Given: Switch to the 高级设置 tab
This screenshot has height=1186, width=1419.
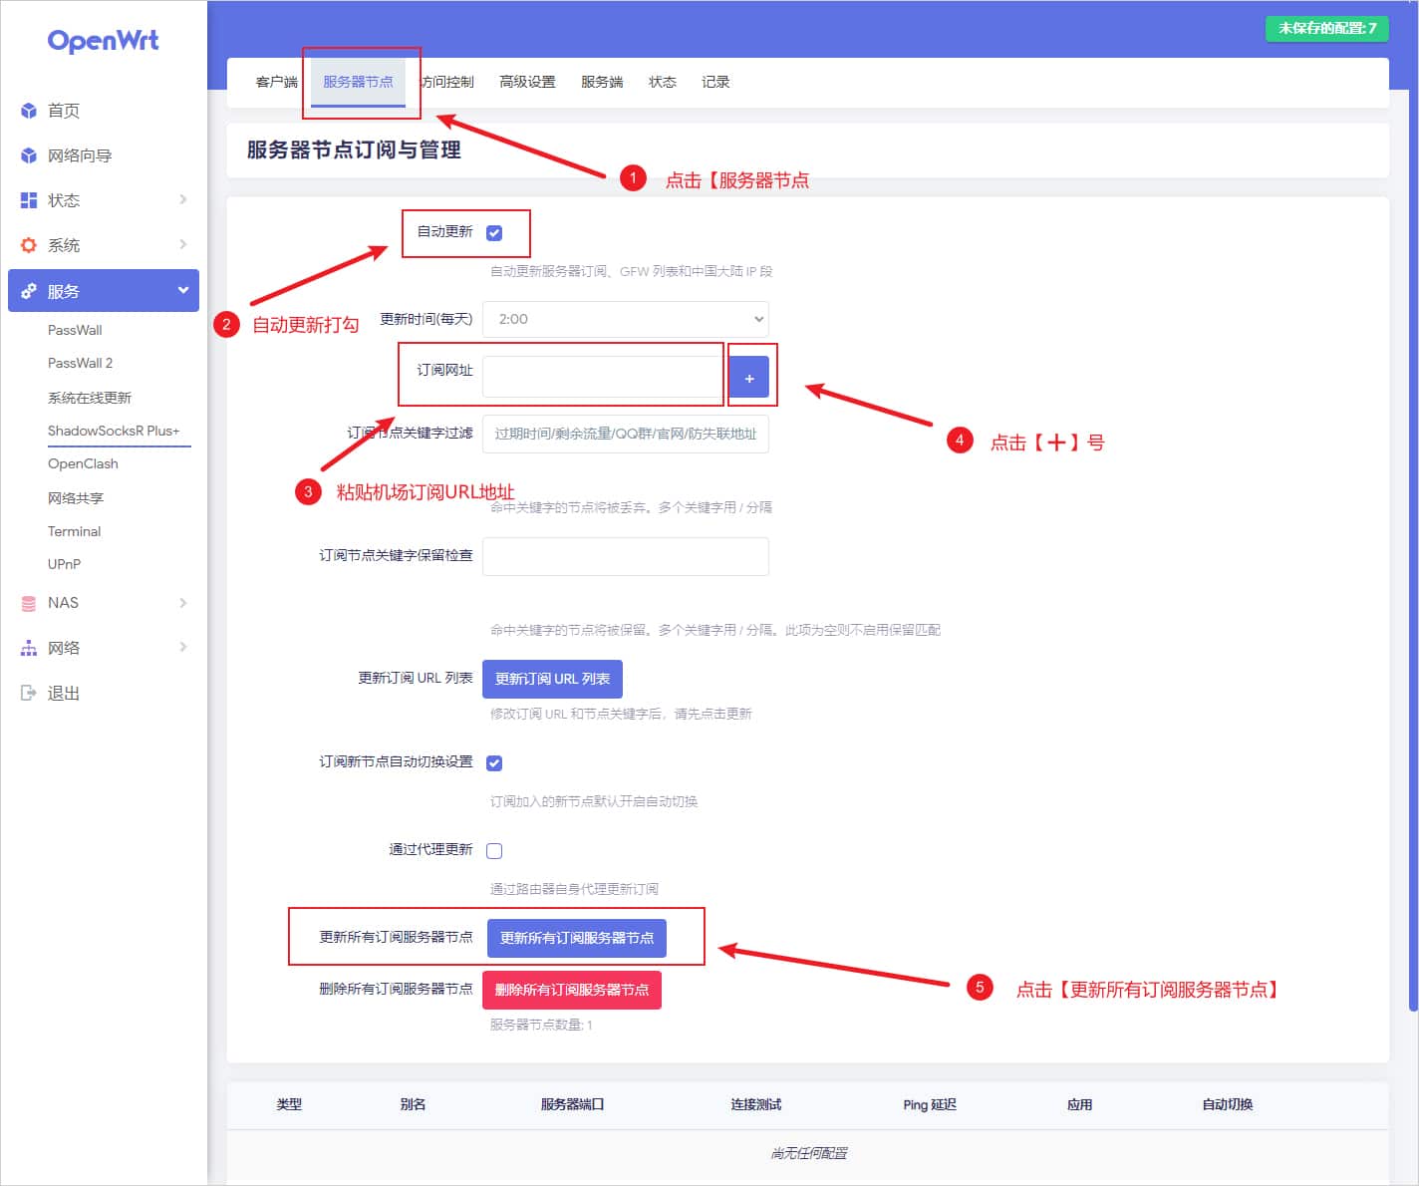Looking at the screenshot, I should point(527,82).
